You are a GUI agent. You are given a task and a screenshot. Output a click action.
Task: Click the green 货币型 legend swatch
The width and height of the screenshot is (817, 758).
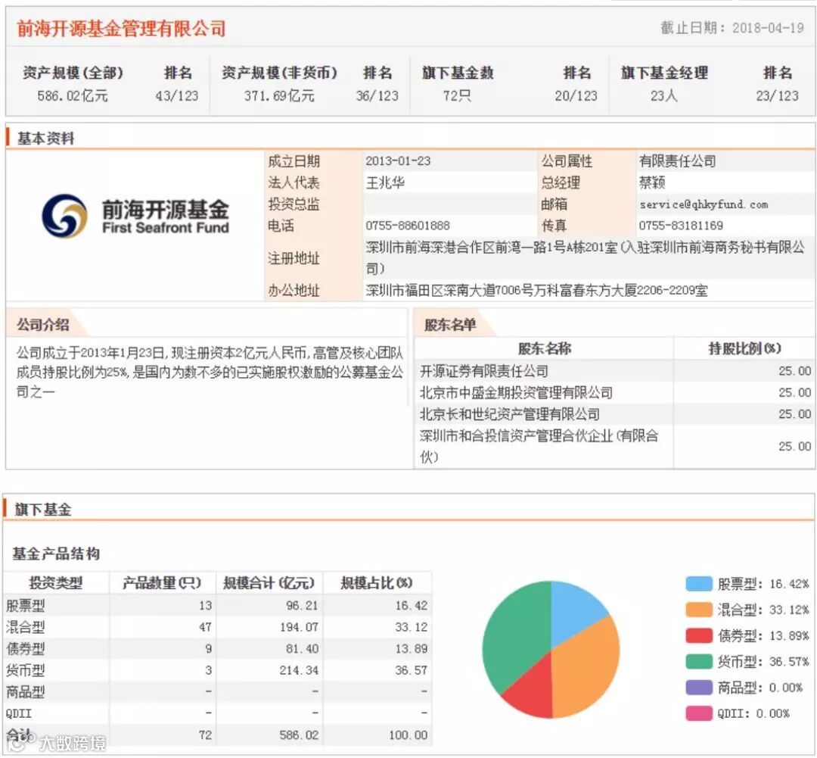699,662
